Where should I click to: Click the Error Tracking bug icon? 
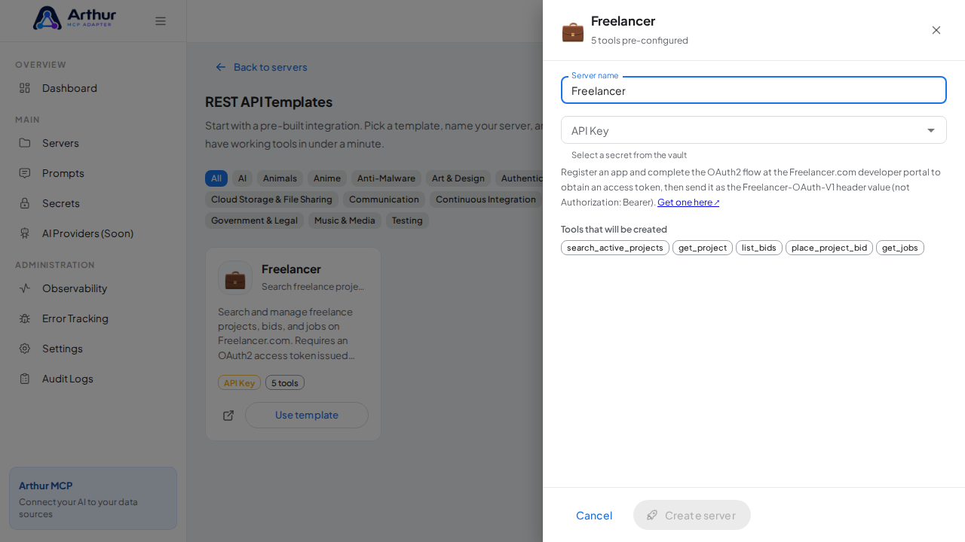25,318
